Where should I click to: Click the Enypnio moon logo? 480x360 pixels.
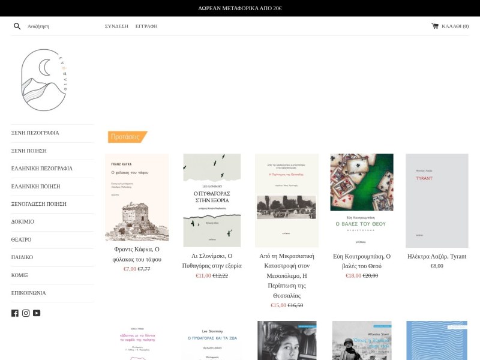[44, 80]
